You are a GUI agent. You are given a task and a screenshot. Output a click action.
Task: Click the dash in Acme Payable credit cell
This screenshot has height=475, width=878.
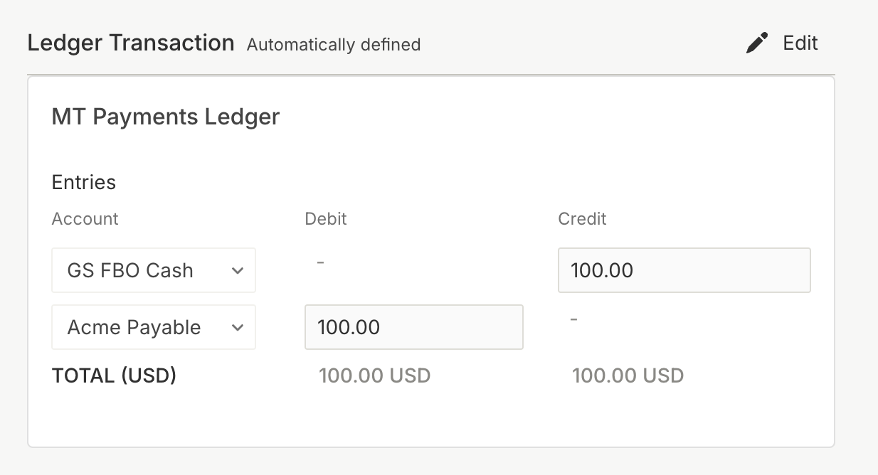[574, 320]
